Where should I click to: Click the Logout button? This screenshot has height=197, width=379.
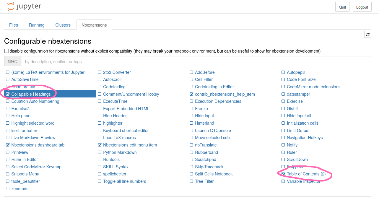pos(362,7)
